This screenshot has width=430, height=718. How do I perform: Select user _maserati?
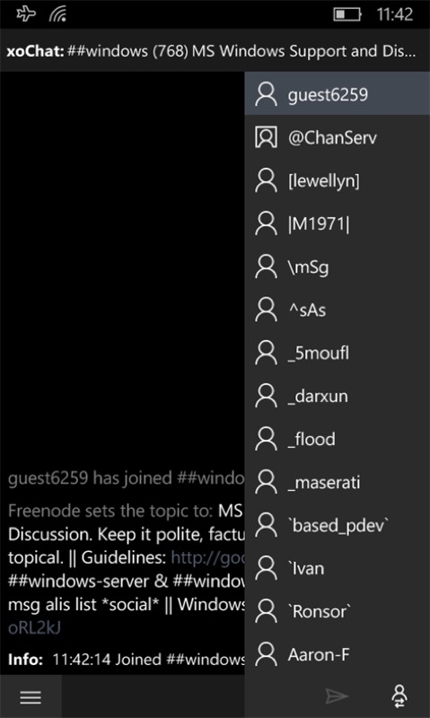tap(337, 482)
